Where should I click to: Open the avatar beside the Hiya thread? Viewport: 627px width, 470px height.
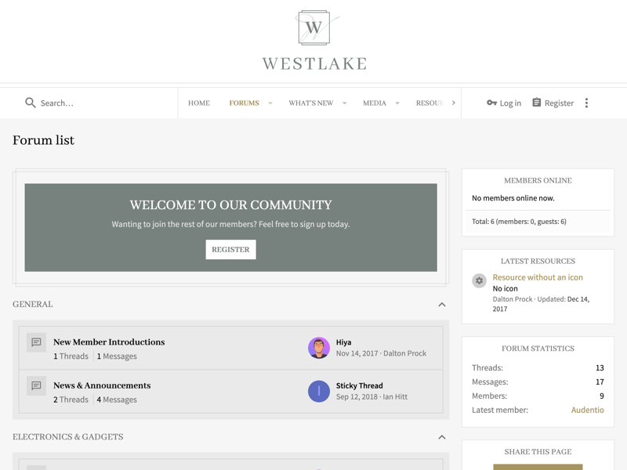pyautogui.click(x=319, y=348)
